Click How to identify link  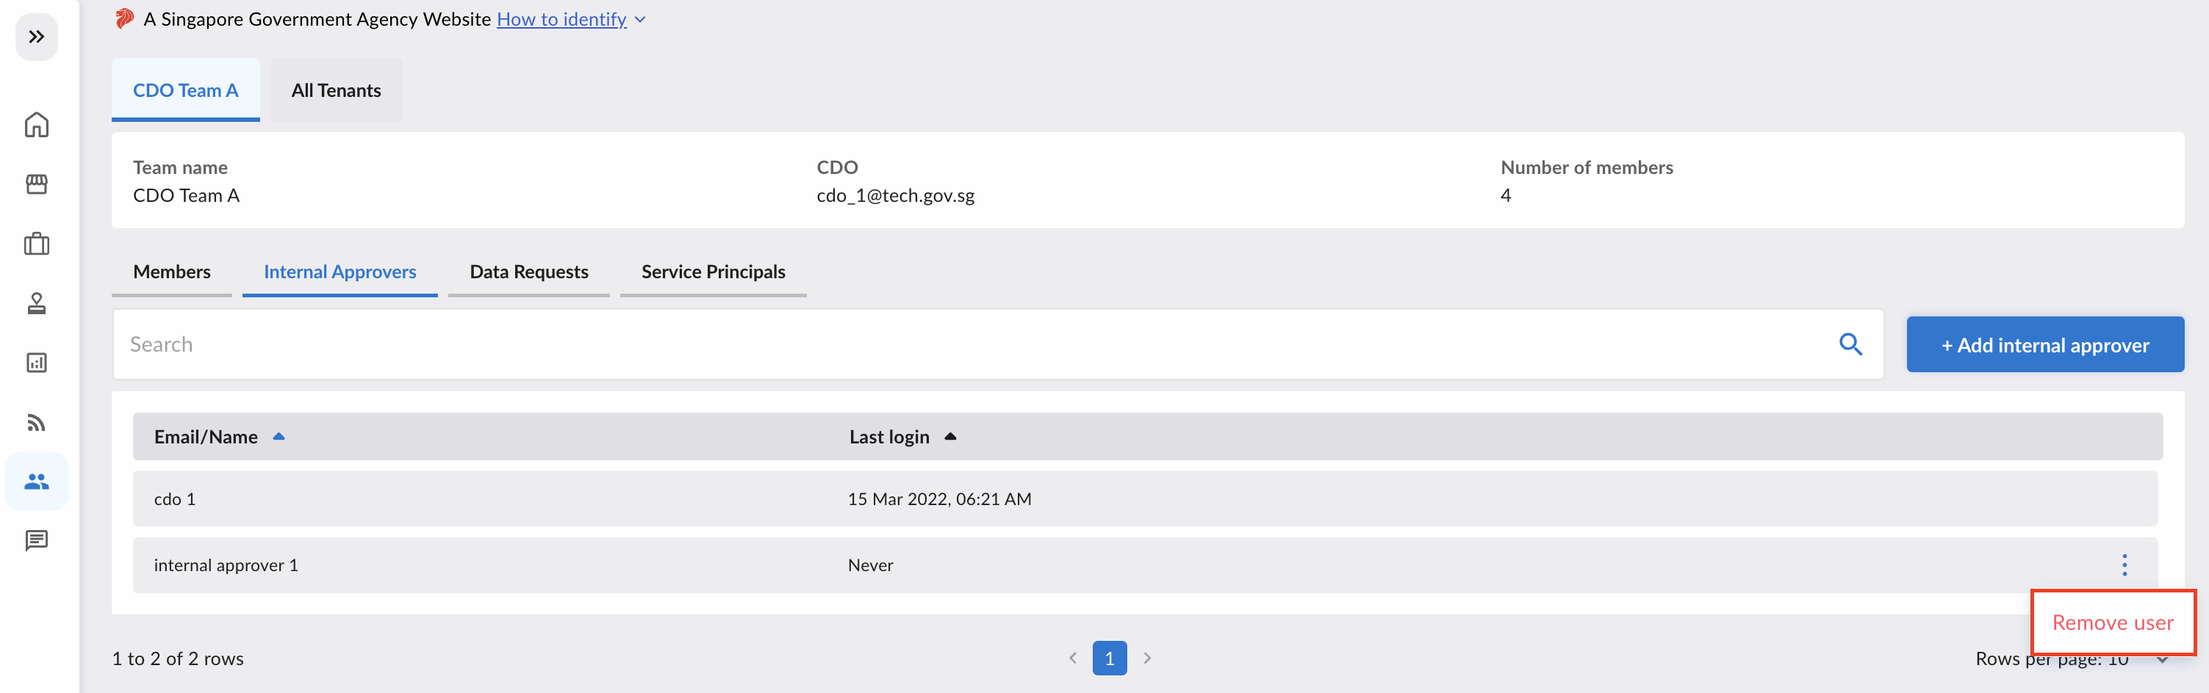[x=561, y=19]
